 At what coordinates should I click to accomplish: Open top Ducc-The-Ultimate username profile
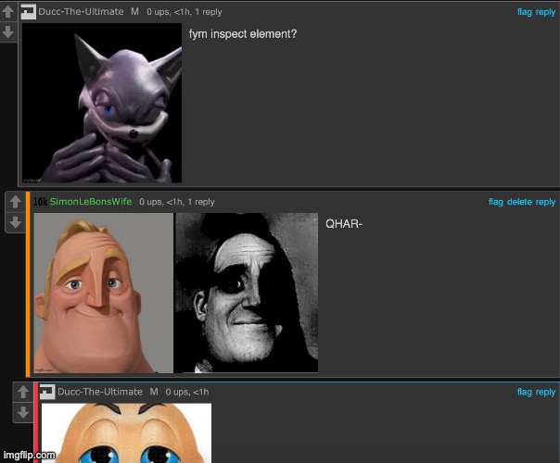[x=81, y=12]
